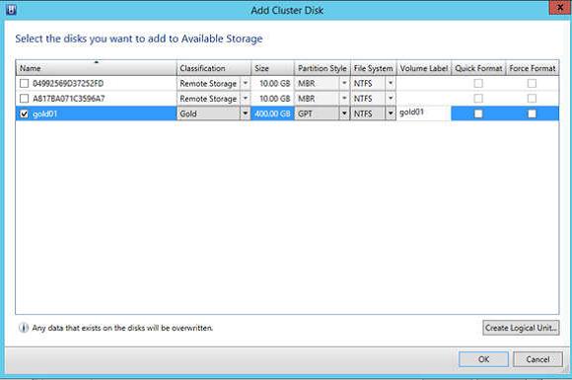The image size is (572, 380).
Task: Click the File System column header
Action: coord(373,68)
